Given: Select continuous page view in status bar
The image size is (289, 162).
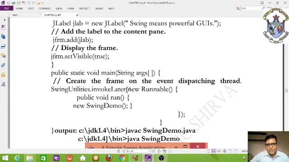Looking at the screenshot, I should (x=214, y=151).
